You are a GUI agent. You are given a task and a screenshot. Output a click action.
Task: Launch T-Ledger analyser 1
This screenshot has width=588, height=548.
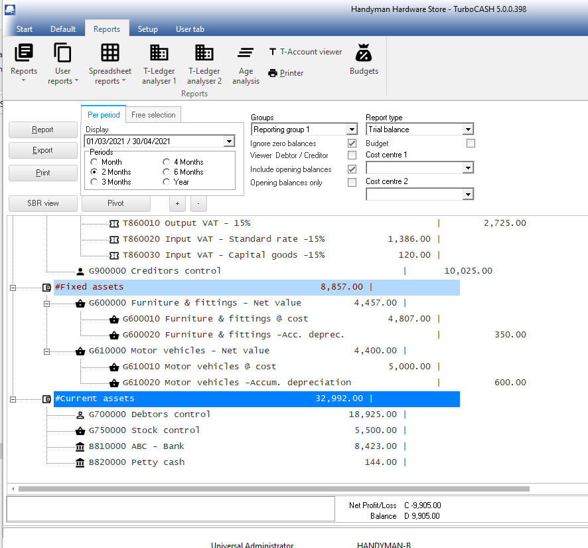(x=159, y=53)
